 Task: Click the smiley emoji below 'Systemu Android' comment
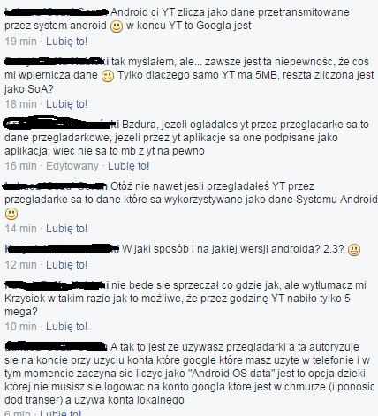pos(11,214)
